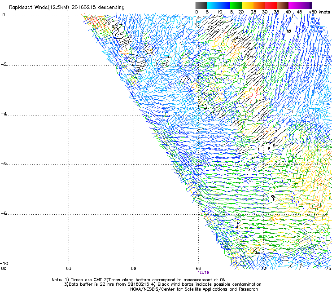The width and height of the screenshot is (332, 292).
Task: Click the note '3)Data buffer is 22 hrs from 20160215'
Action: [x=106, y=284]
